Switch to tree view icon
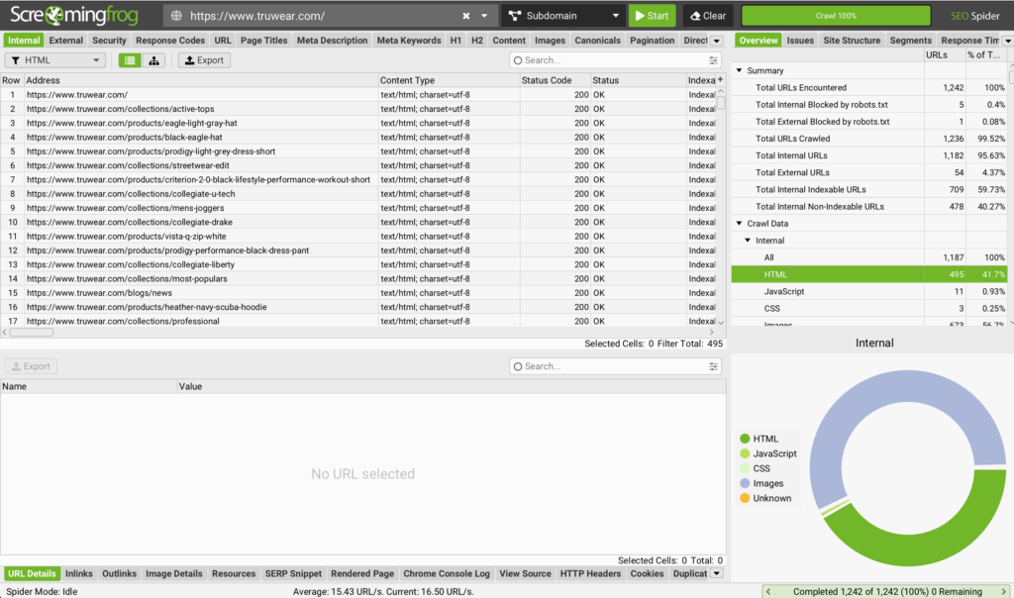Image resolution: width=1014 pixels, height=598 pixels. (x=154, y=60)
